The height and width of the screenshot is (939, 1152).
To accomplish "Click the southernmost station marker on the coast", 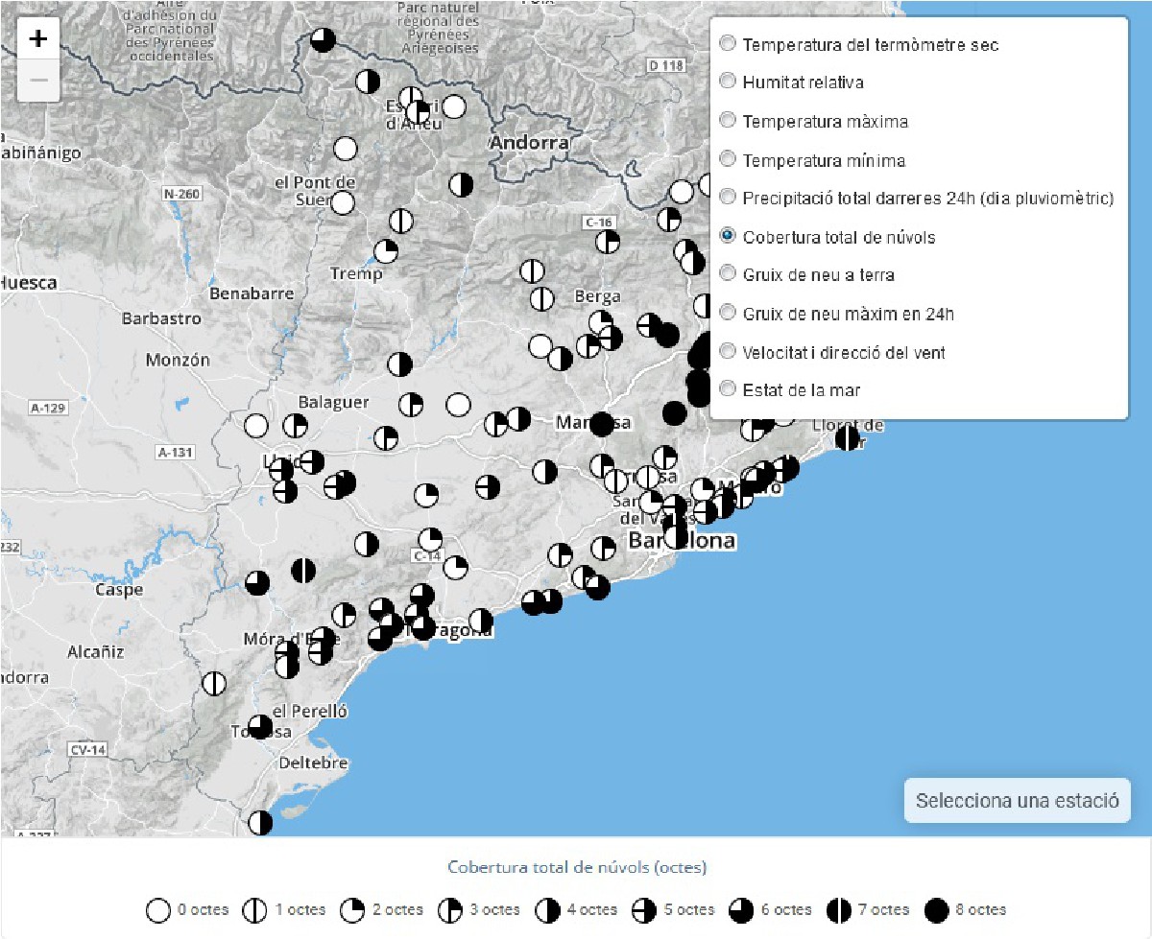I will (260, 822).
